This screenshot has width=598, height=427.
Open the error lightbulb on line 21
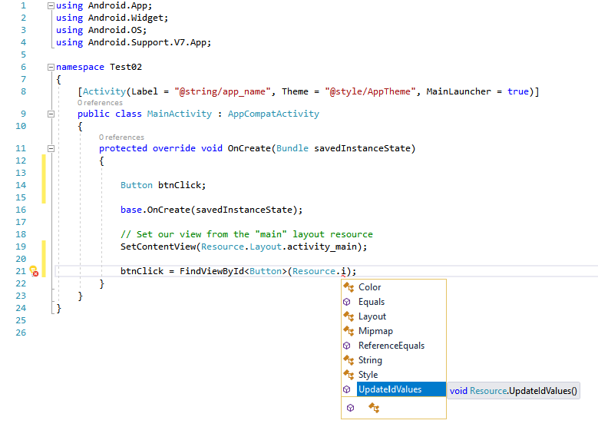pos(33,271)
